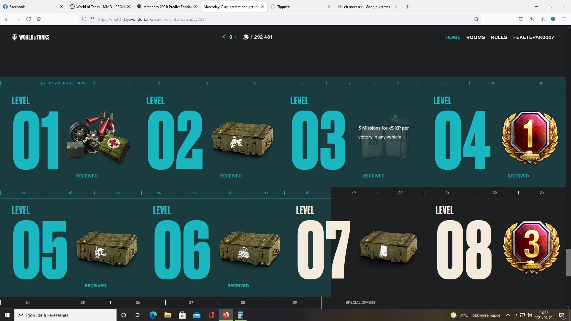The width and height of the screenshot is (571, 321).
Task: Open the Level 06 crate reward
Action: coord(250,249)
